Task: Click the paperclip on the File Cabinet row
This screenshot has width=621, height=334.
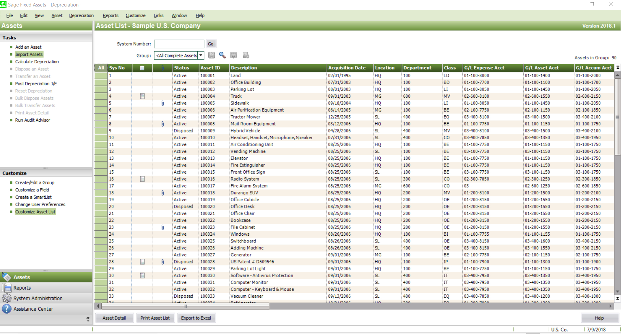Action: click(x=163, y=227)
